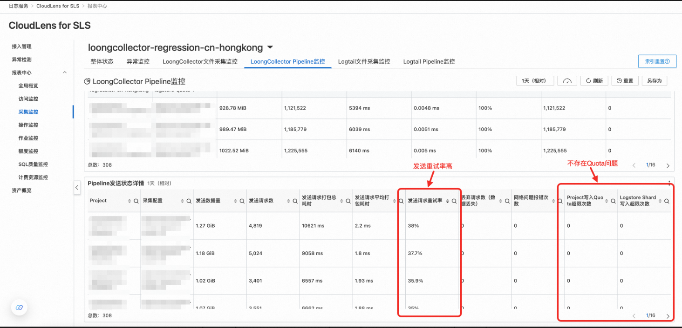Go to next page in Pipeline发送状态详情 table
The width and height of the screenshot is (682, 328).
pyautogui.click(x=668, y=316)
